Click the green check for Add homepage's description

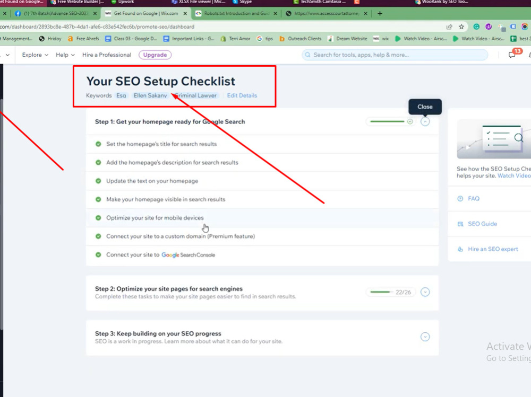(x=98, y=162)
